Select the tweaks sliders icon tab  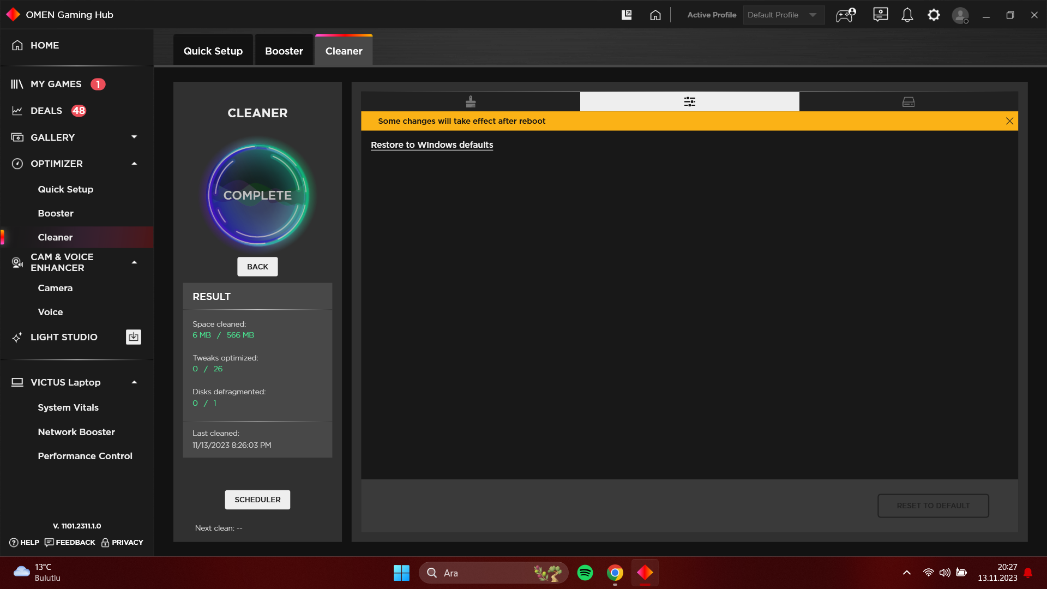(x=689, y=102)
